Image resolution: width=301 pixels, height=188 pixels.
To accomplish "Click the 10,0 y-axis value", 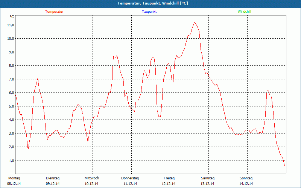I will (x=11, y=39).
